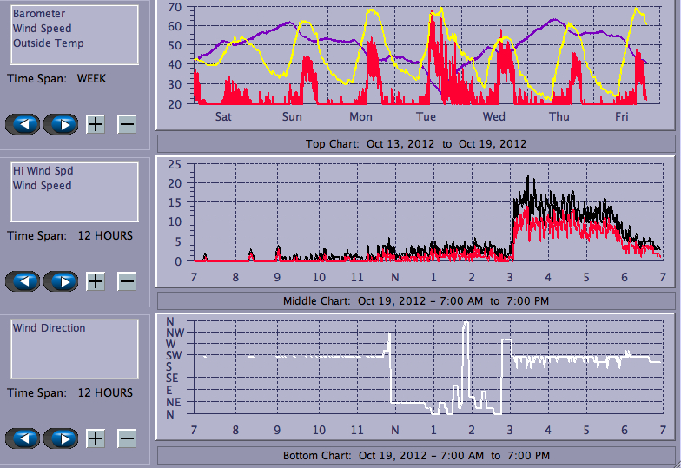The height and width of the screenshot is (468, 681).
Task: Click the plus button under the Hi Wind Spd list
Action: pos(96,281)
